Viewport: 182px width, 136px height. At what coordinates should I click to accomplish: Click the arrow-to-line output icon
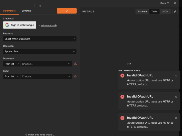click(x=129, y=64)
